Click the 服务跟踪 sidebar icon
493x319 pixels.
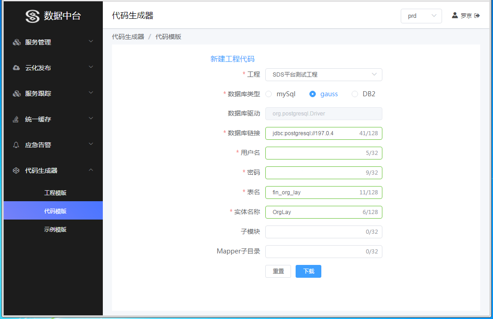coord(17,93)
